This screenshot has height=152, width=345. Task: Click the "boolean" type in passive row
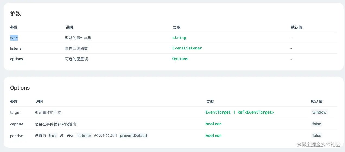[214, 136]
